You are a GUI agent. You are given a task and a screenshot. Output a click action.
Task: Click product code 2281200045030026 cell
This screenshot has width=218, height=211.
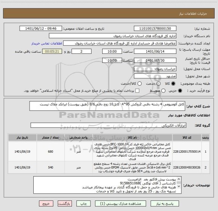(187, 167)
